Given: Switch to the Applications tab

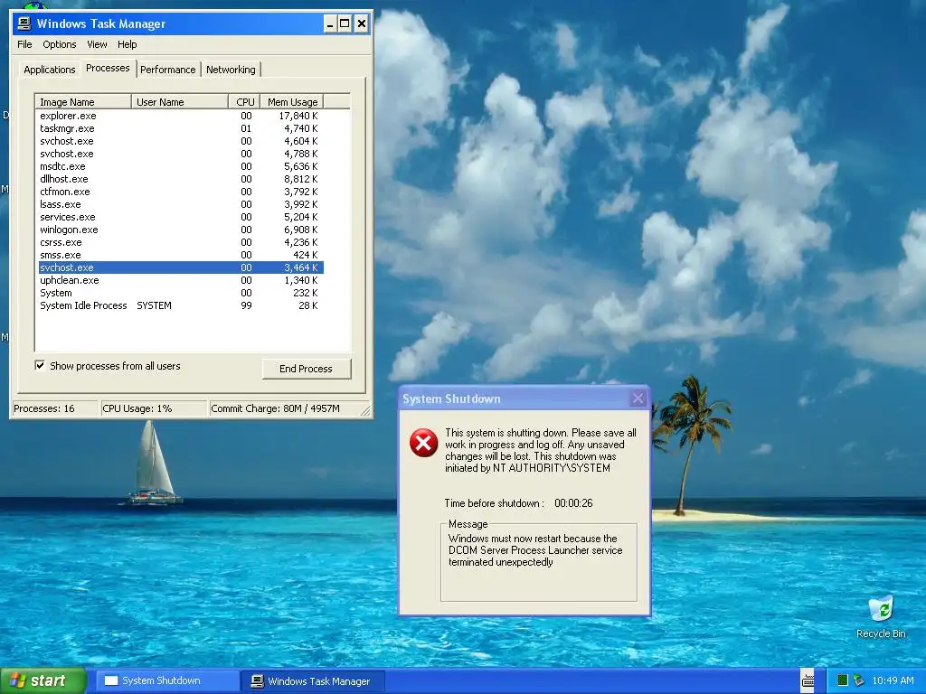Looking at the screenshot, I should click(x=50, y=70).
